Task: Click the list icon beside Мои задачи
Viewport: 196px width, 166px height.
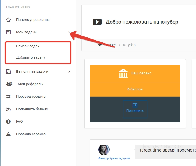Action: [8, 32]
